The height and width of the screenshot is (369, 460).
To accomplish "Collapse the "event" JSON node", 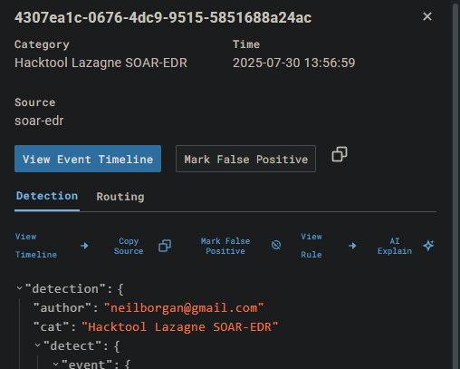I will tap(55, 364).
